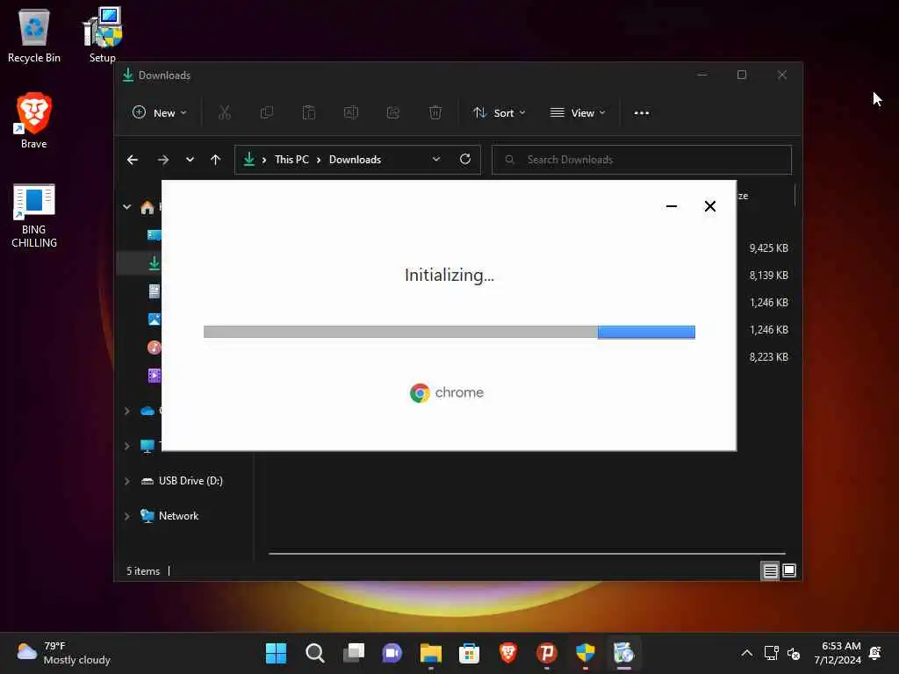Expand the USB Drive (D:) node
This screenshot has width=899, height=674.
click(x=127, y=481)
